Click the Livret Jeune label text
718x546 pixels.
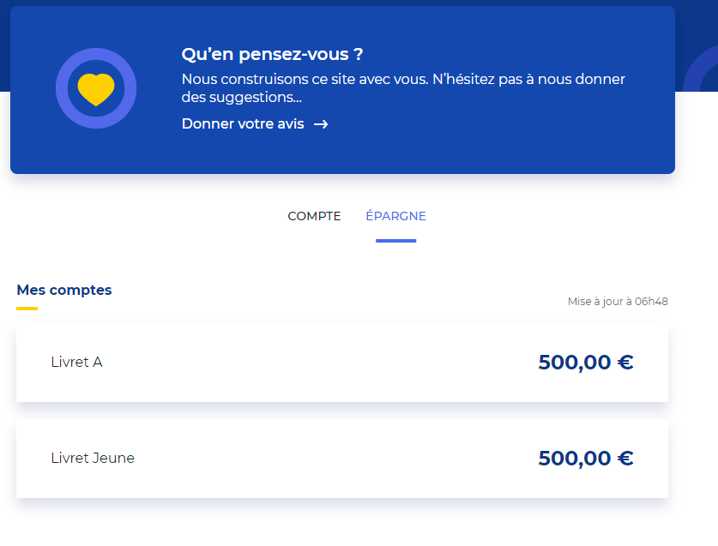click(x=93, y=458)
